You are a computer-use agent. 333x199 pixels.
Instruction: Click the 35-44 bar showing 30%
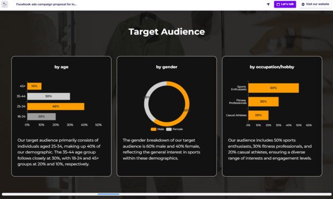(x=49, y=96)
